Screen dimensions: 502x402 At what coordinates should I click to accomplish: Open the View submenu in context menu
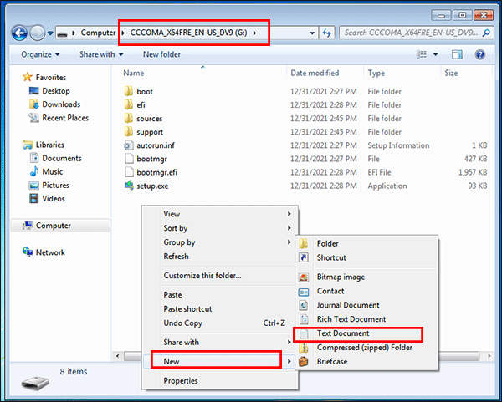point(220,214)
